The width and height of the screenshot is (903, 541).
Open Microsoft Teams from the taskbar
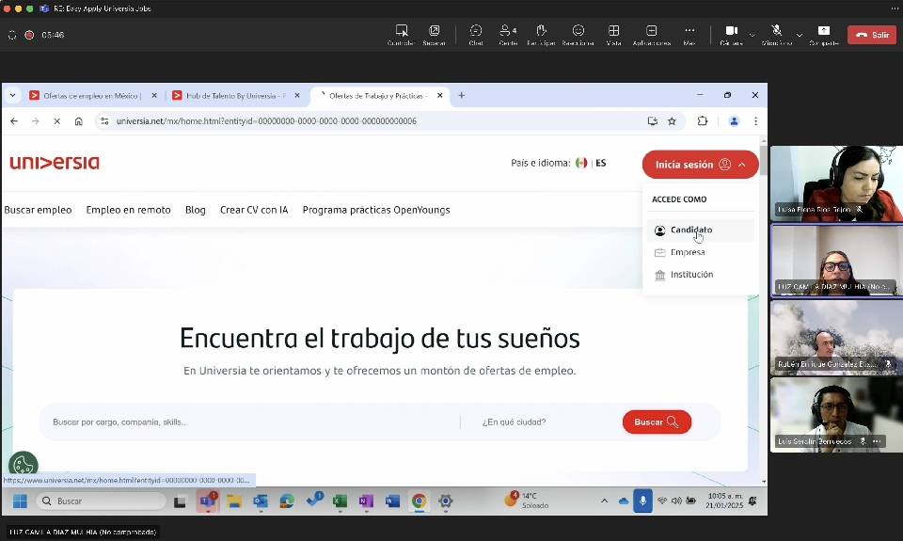click(207, 501)
